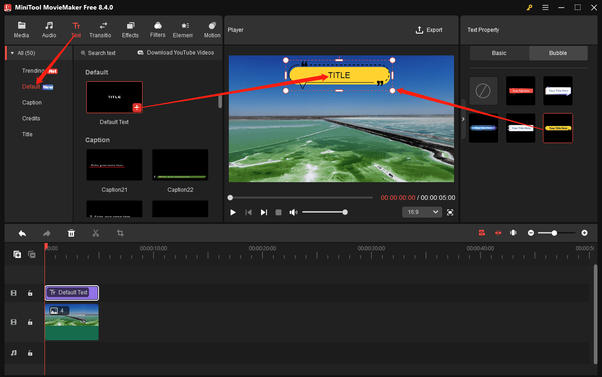This screenshot has height=377, width=602.
Task: Open the 16:9 aspect ratio dropdown
Action: point(422,212)
